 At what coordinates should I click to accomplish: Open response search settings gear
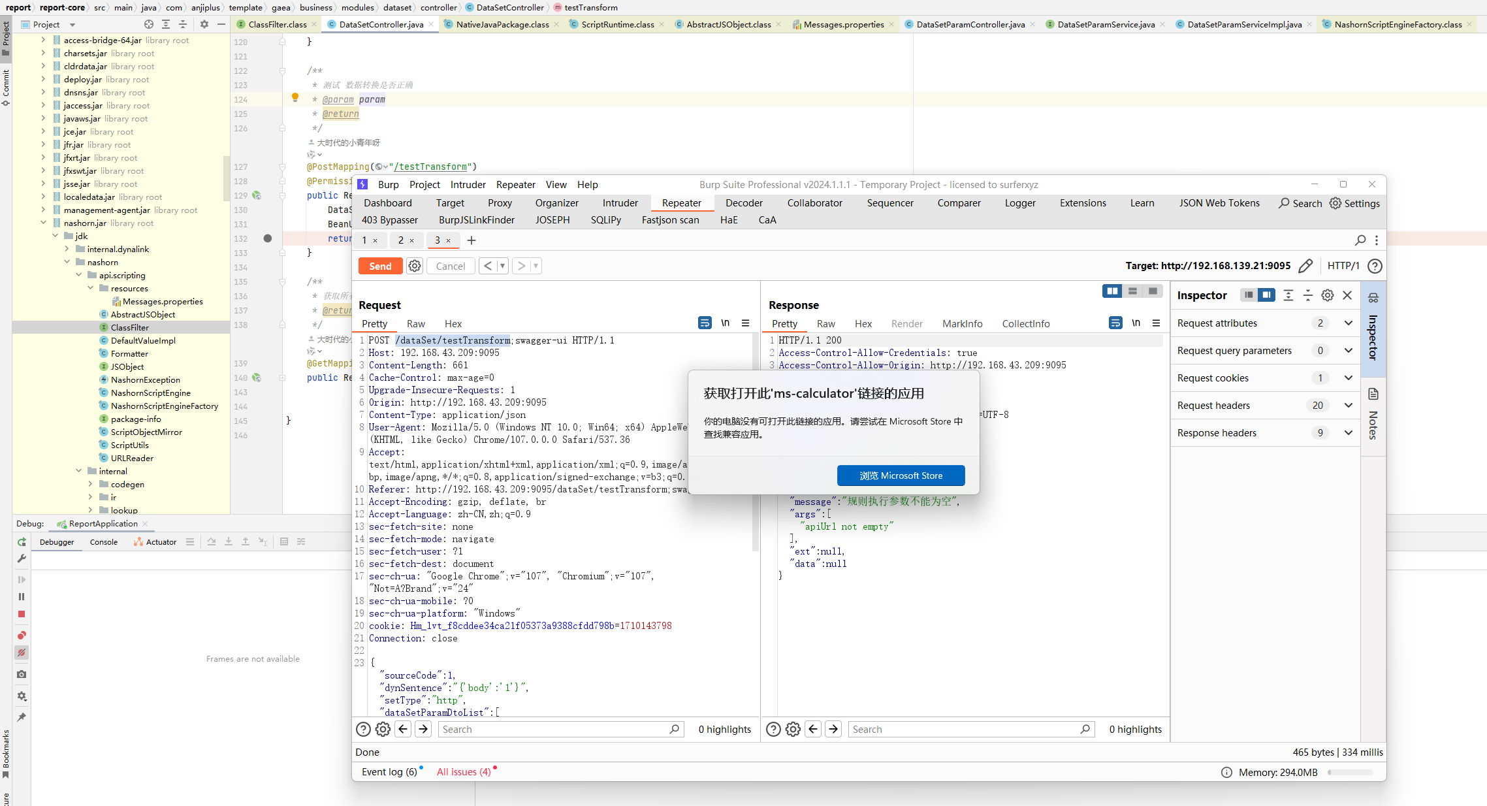click(793, 730)
